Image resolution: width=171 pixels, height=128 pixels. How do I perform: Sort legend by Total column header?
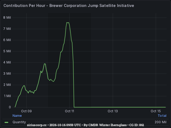pos(162,116)
